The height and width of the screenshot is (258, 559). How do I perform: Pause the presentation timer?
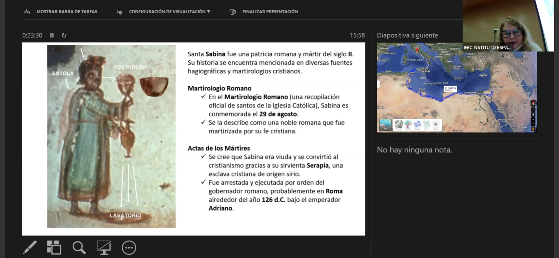pos(52,35)
